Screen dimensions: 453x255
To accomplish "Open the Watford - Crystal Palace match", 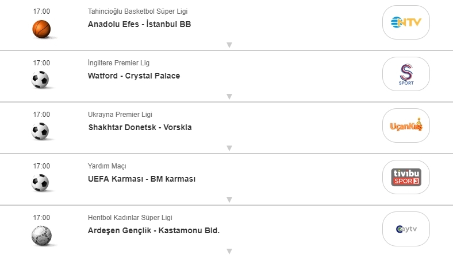I will 134,76.
